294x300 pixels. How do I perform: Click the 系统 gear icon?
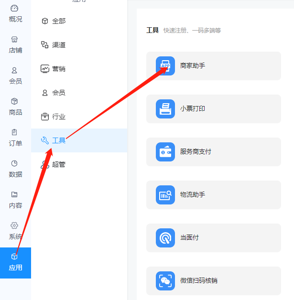pos(14,225)
